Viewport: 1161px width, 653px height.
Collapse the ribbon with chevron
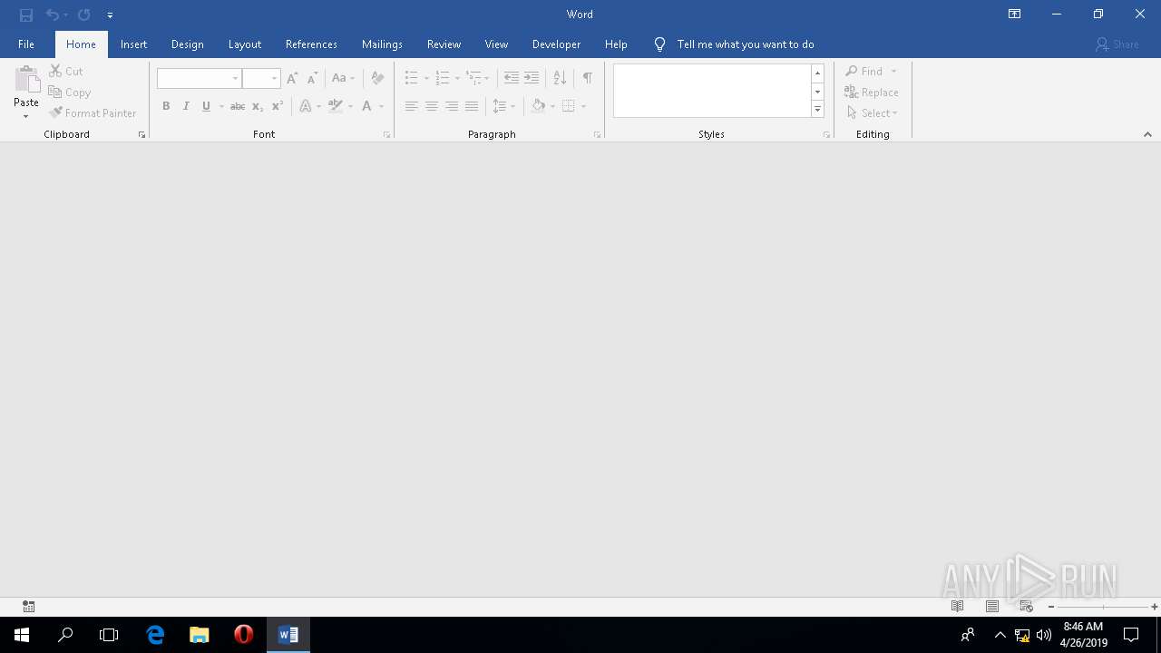coord(1147,134)
